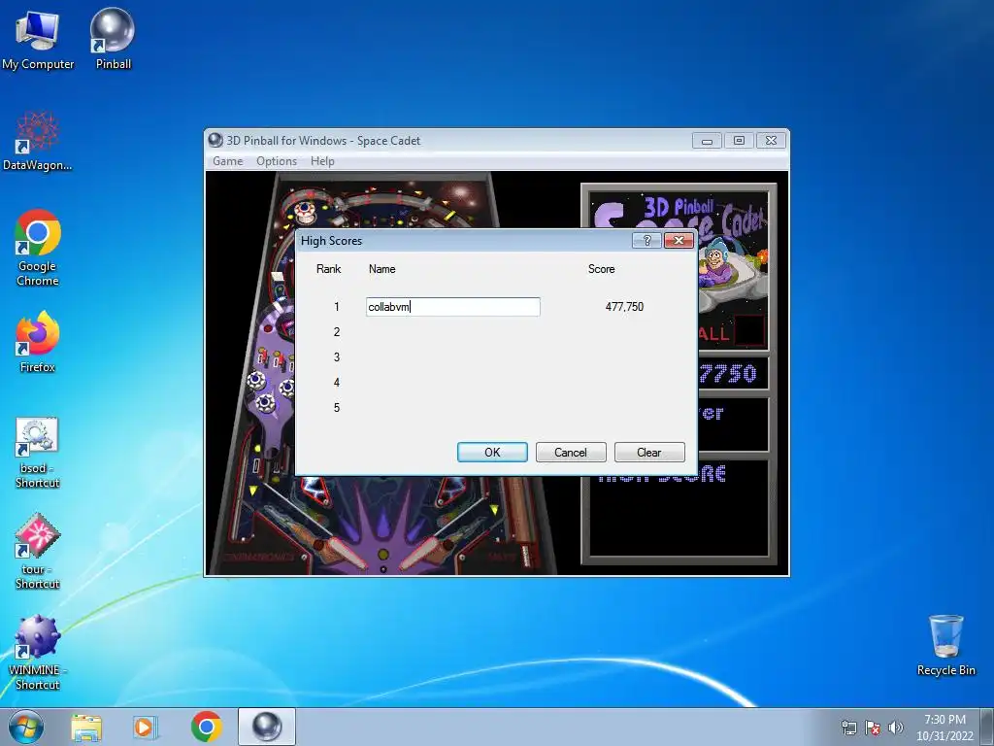Click the volume speaker tray icon
The width and height of the screenshot is (994, 746).
coord(896,728)
